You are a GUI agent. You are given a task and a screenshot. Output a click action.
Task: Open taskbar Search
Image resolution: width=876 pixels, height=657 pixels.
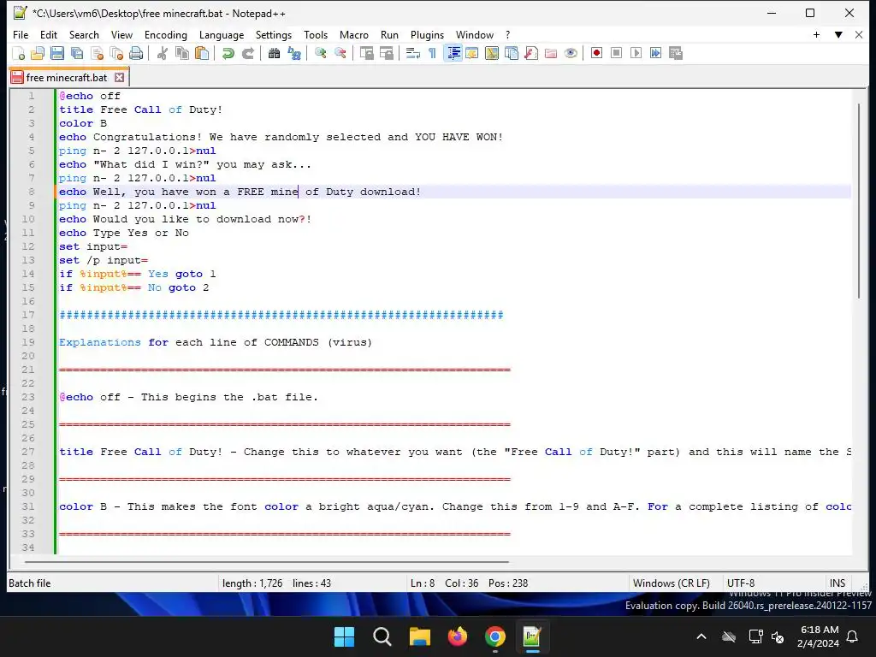382,636
